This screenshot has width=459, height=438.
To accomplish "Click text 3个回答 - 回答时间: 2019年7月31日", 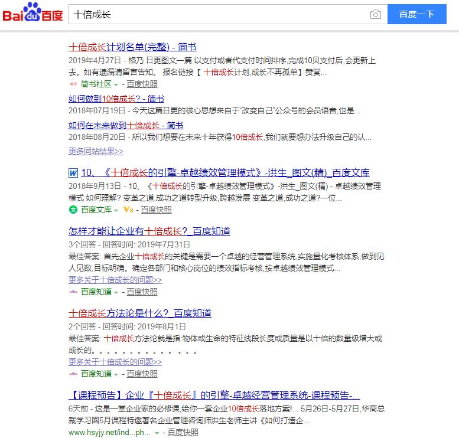I will [129, 244].
